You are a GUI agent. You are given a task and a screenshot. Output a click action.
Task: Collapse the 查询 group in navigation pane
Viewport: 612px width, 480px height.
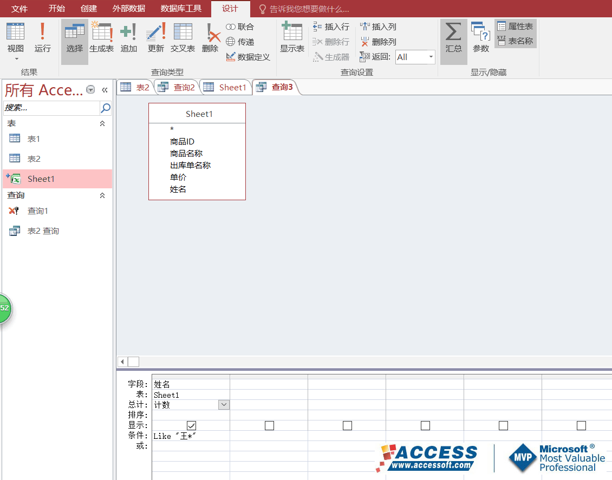tap(102, 195)
